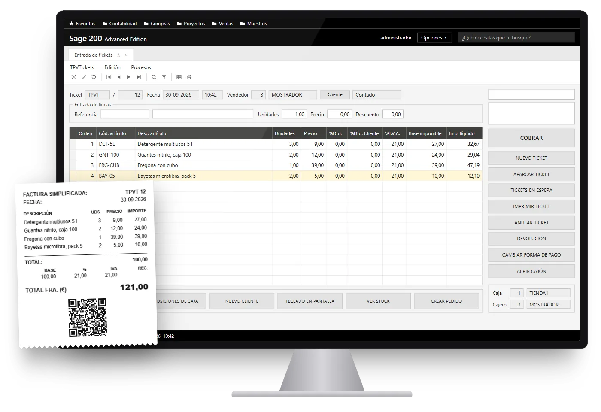
Task: Open the Maestros folder menu
Action: [254, 24]
